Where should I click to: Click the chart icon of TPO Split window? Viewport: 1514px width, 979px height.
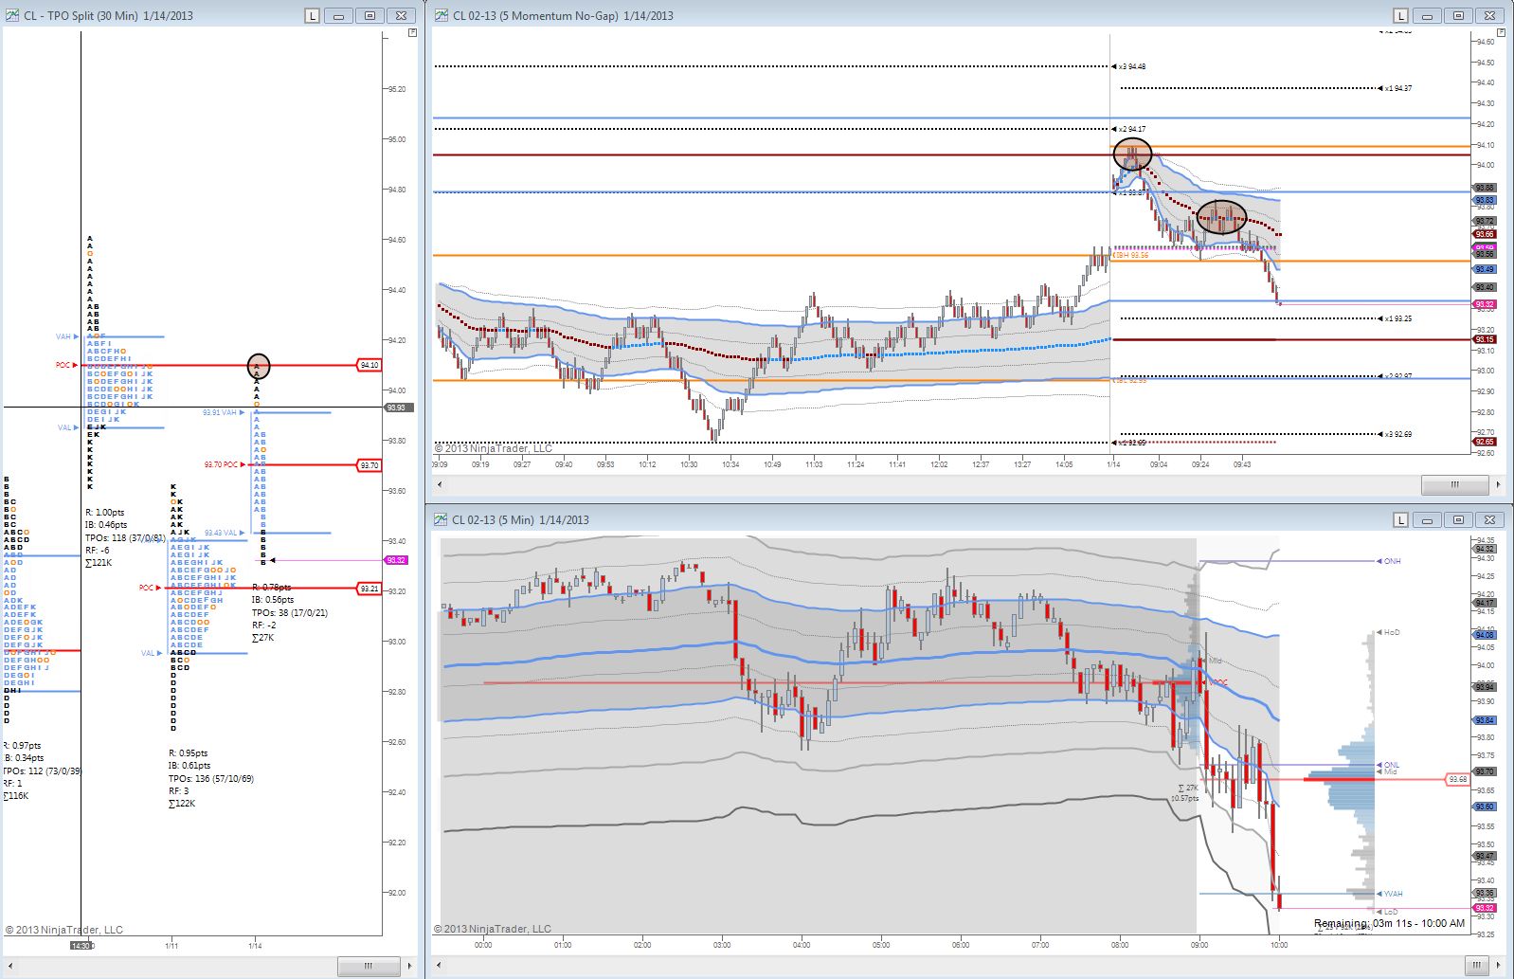point(12,15)
